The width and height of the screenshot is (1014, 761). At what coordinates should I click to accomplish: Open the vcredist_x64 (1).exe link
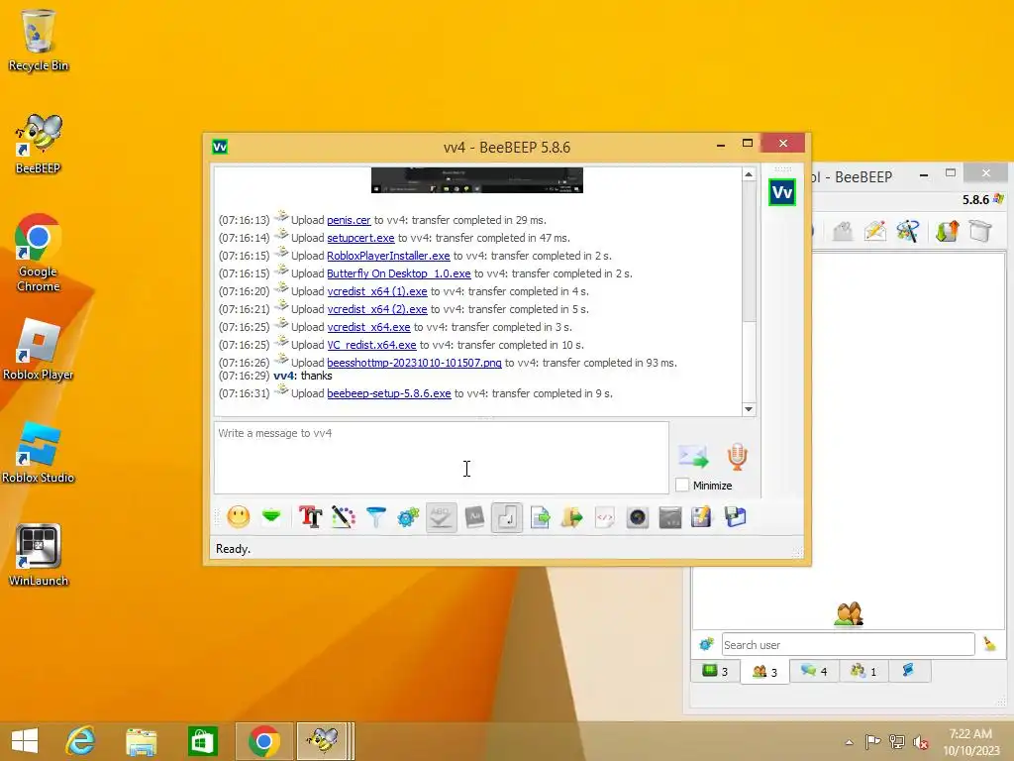point(377,291)
